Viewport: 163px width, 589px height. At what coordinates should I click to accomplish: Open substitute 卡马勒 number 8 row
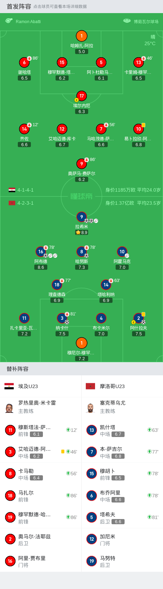coord(40,474)
